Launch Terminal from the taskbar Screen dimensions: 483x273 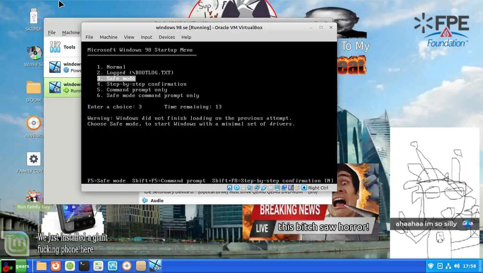(x=84, y=266)
